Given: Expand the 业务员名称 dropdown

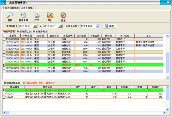Looking at the screenshot, I should (97, 26).
